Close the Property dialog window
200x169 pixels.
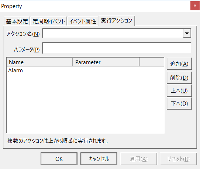coord(195,6)
